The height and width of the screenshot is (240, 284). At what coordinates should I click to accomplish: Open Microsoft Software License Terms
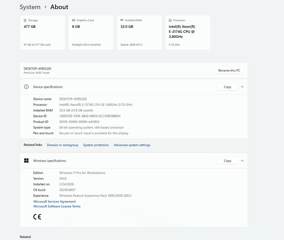[57, 206]
